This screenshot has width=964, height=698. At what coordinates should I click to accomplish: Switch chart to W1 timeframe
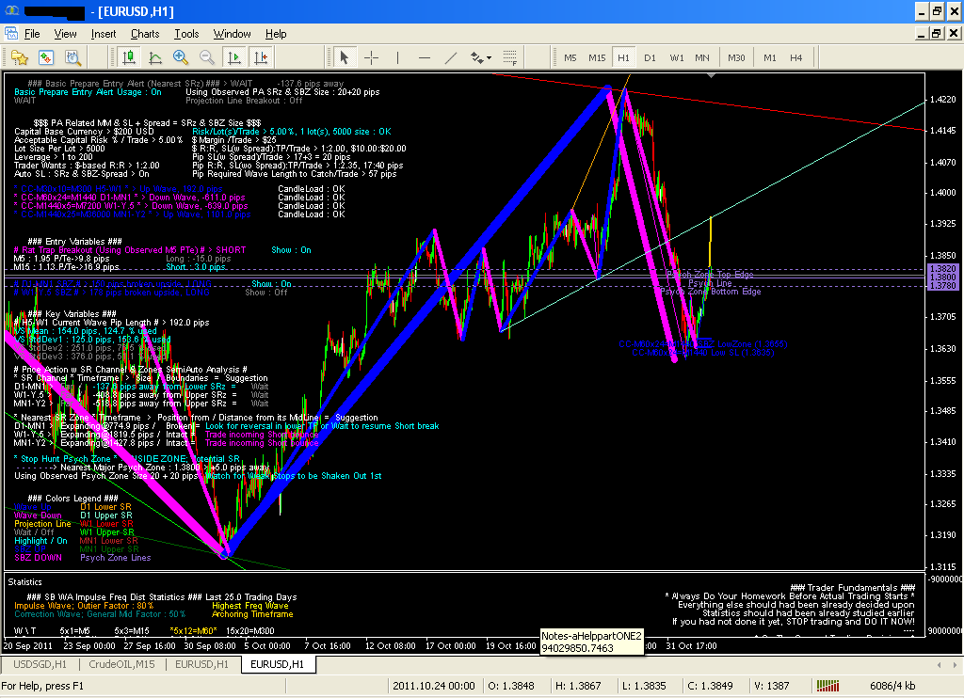(x=677, y=57)
